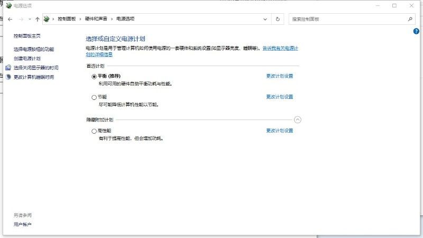Open 选择关闭显示器的时间
The width and height of the screenshot is (423, 238).
point(36,68)
